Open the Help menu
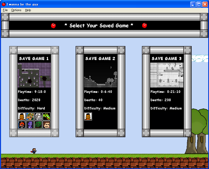209x169 pixels. pyautogui.click(x=28, y=10)
